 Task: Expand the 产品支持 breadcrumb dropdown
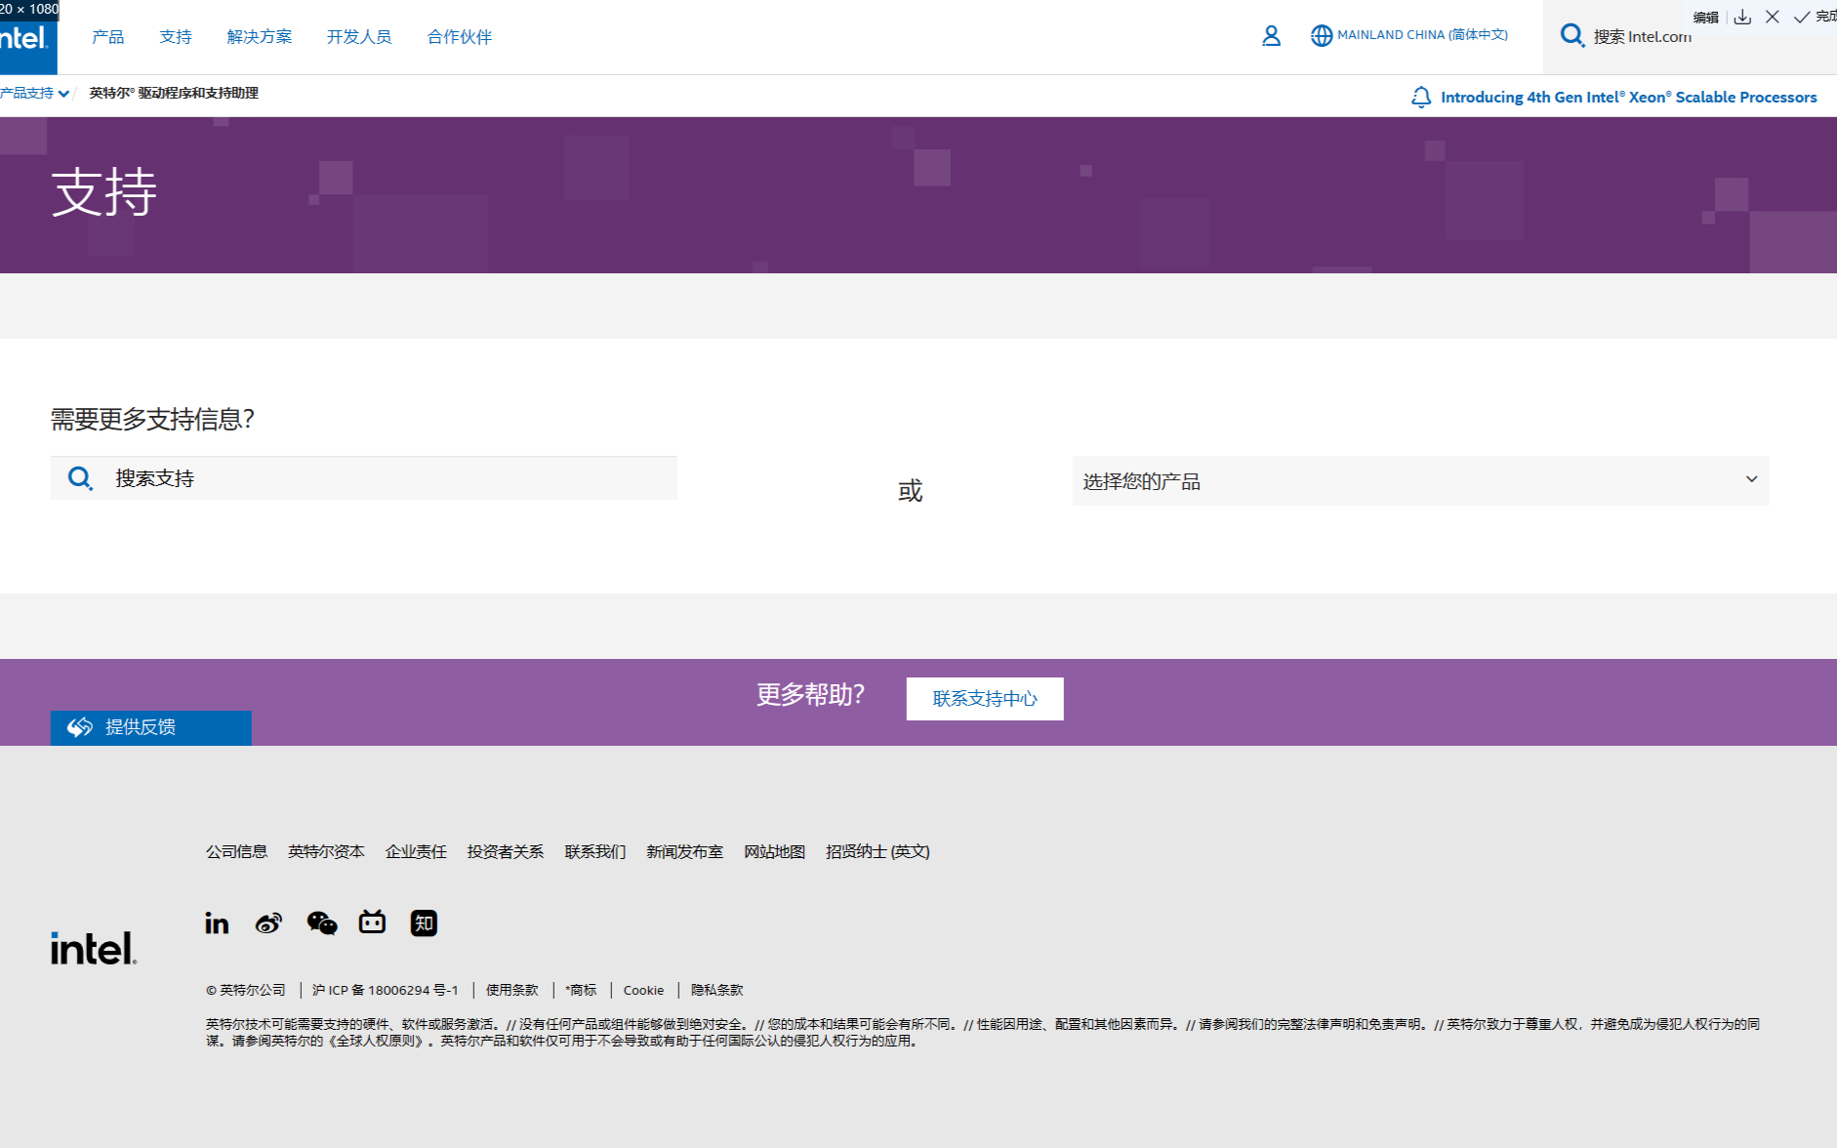[34, 93]
